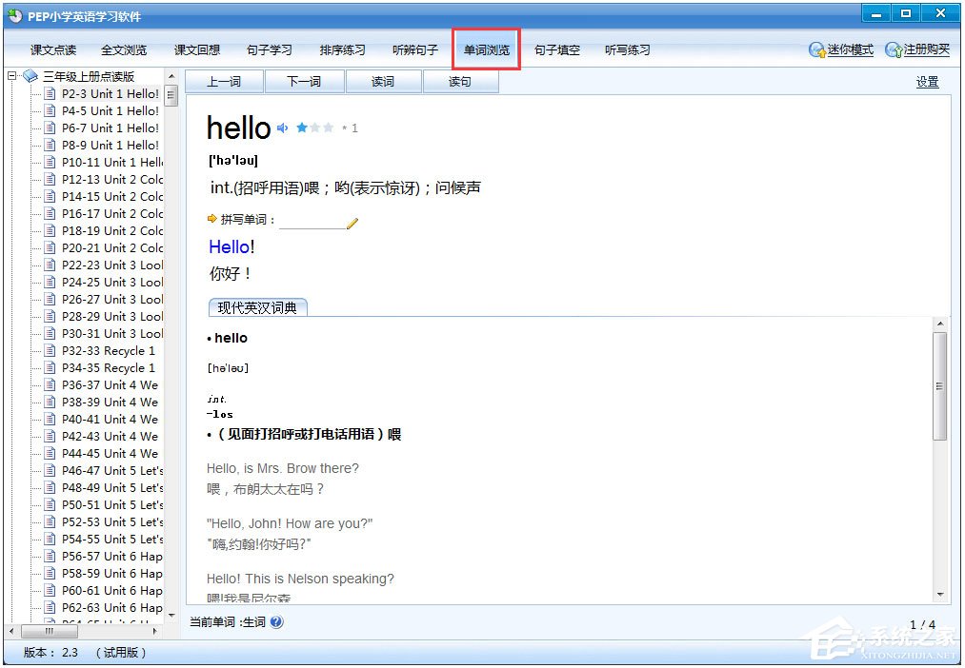Click the 下一词 button
This screenshot has width=965, height=668.
point(304,81)
